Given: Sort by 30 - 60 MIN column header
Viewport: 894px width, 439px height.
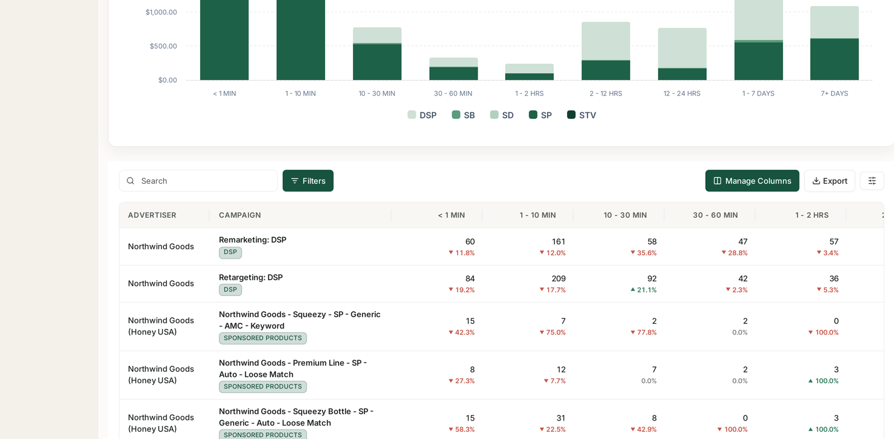Looking at the screenshot, I should tap(715, 215).
